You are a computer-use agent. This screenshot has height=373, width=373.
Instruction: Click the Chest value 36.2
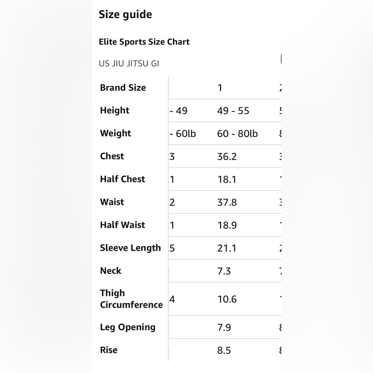(x=227, y=157)
